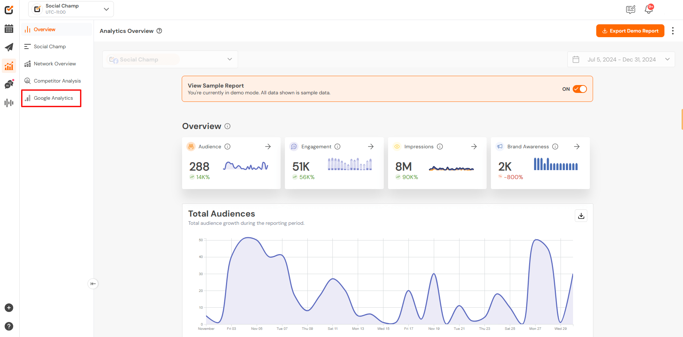Click the Total Audiences heading
683x337 pixels.
click(222, 214)
